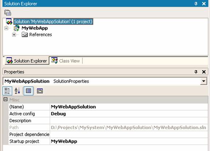Open the MyWebAppSolution object dropdown
This screenshot has height=151, width=210.
click(203, 81)
